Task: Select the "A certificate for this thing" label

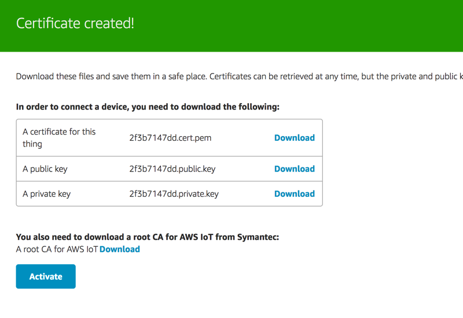Action: point(58,138)
